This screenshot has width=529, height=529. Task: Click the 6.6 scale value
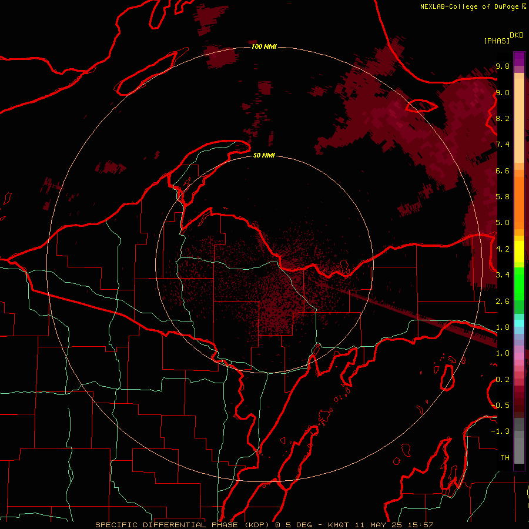coord(503,170)
